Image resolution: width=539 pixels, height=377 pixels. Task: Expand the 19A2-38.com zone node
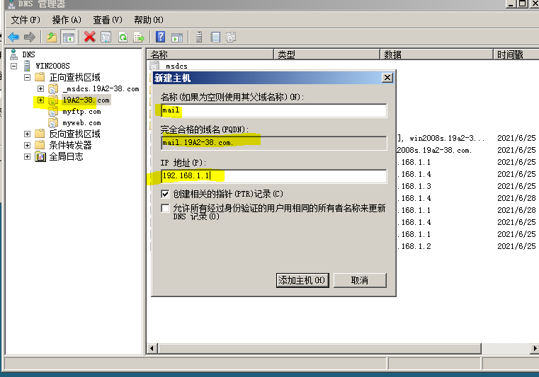point(40,100)
